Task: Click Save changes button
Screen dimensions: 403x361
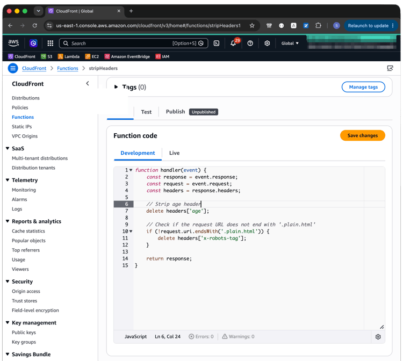Action: (362, 135)
